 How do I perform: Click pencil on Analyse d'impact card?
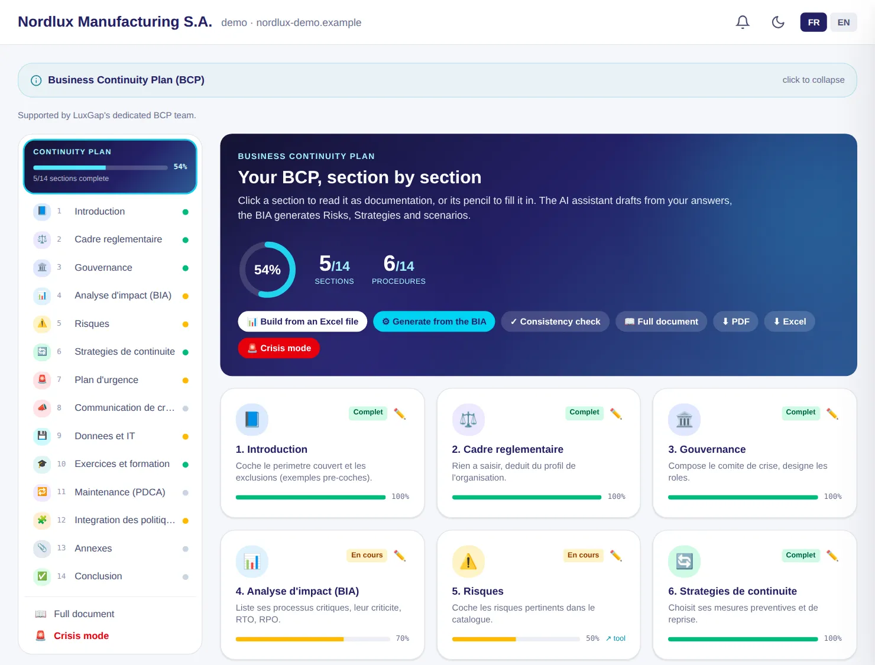click(400, 556)
